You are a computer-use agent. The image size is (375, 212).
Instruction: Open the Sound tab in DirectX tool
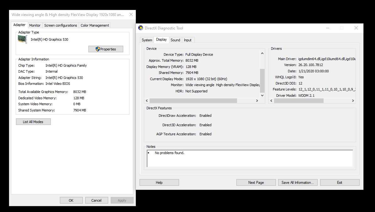pos(175,40)
